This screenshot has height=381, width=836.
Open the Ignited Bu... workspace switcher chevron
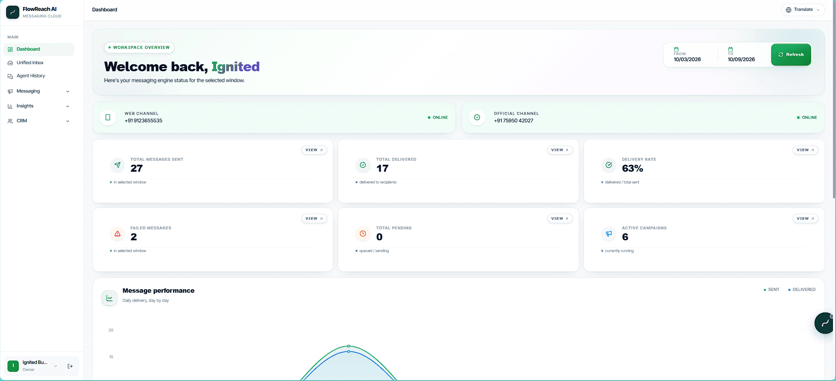56,366
